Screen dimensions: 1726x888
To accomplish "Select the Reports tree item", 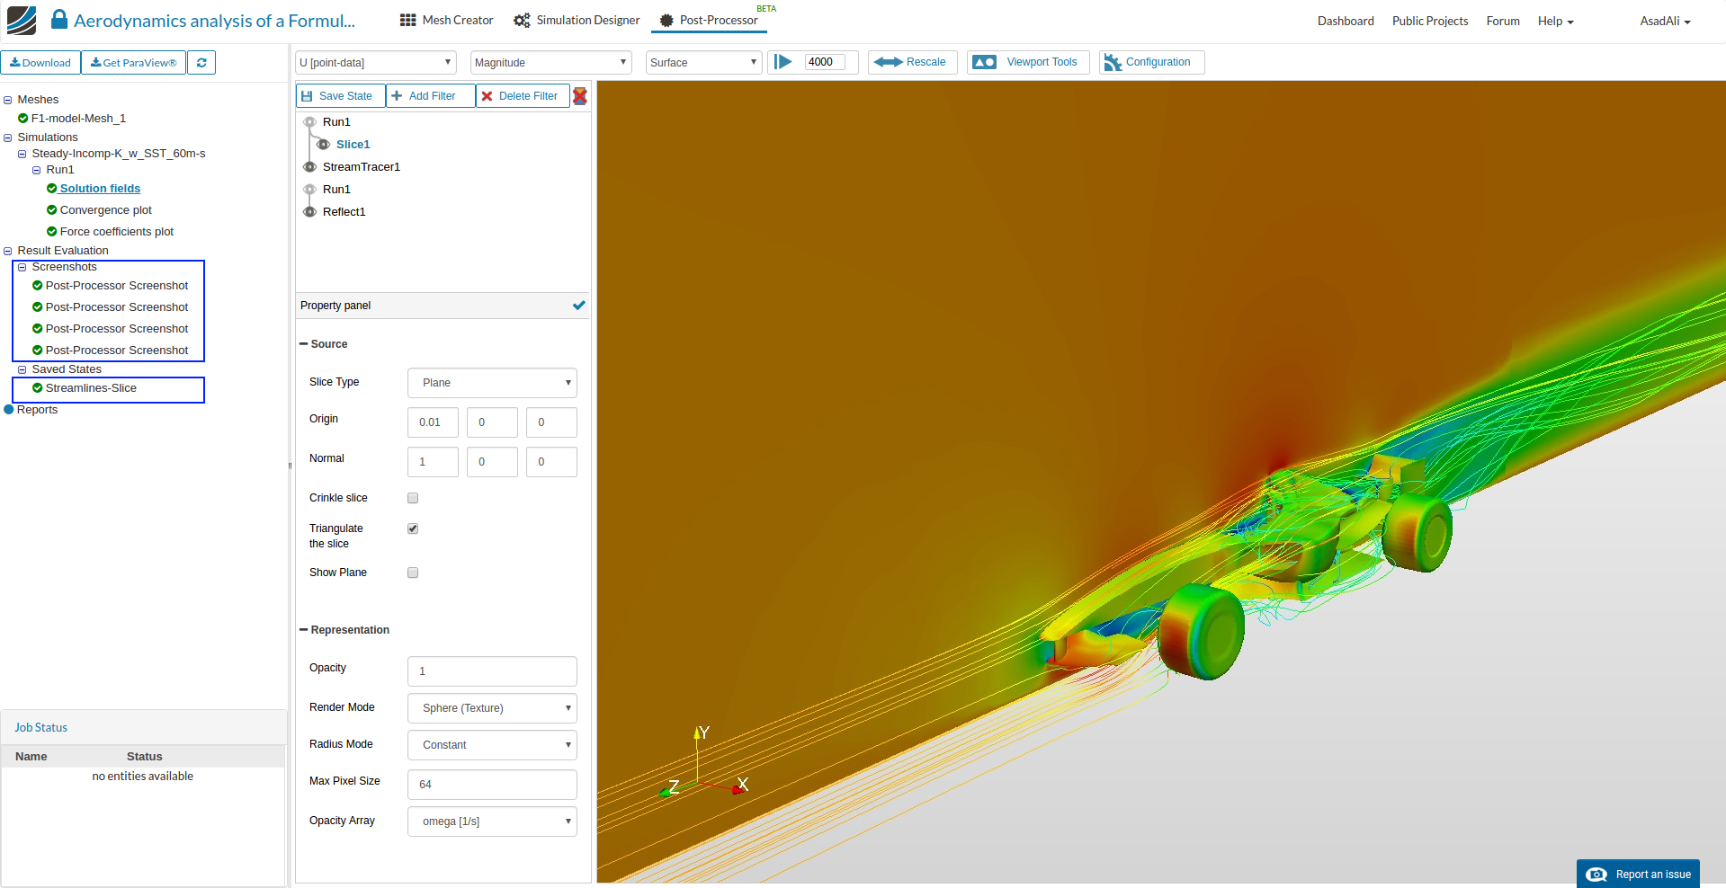I will pos(37,410).
